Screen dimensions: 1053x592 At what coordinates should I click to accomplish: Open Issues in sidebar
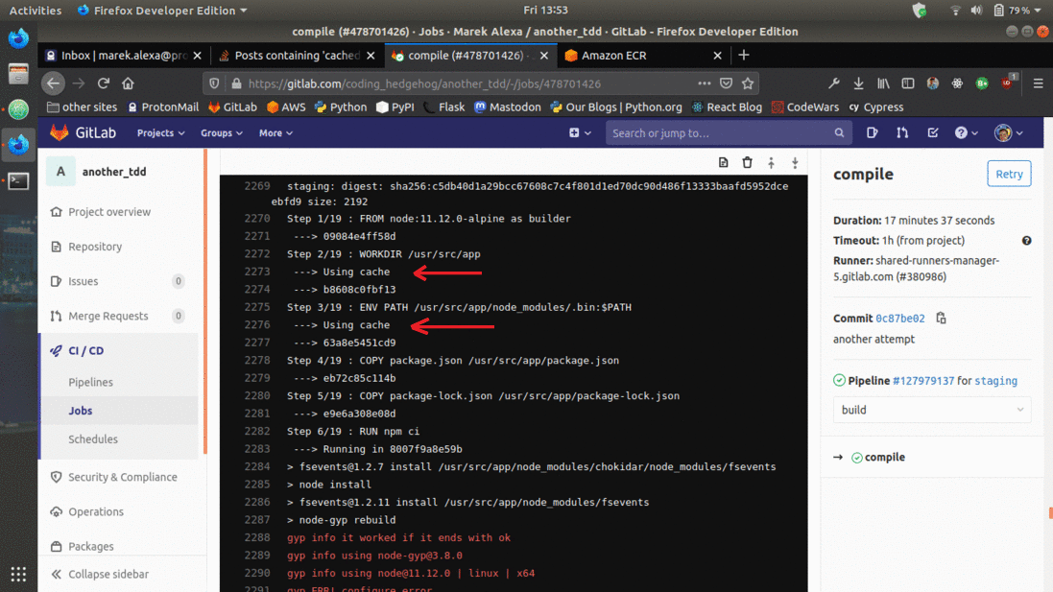pos(83,281)
